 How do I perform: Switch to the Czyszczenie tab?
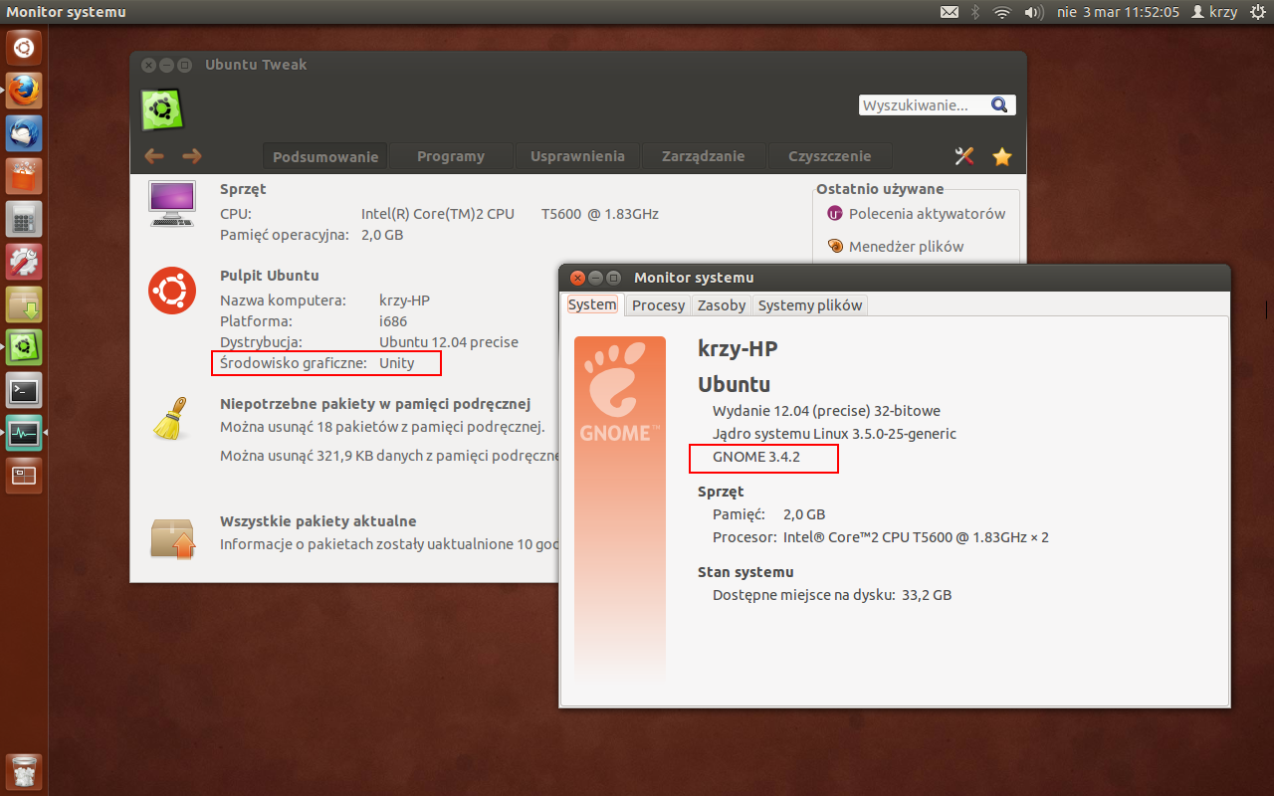(x=830, y=156)
